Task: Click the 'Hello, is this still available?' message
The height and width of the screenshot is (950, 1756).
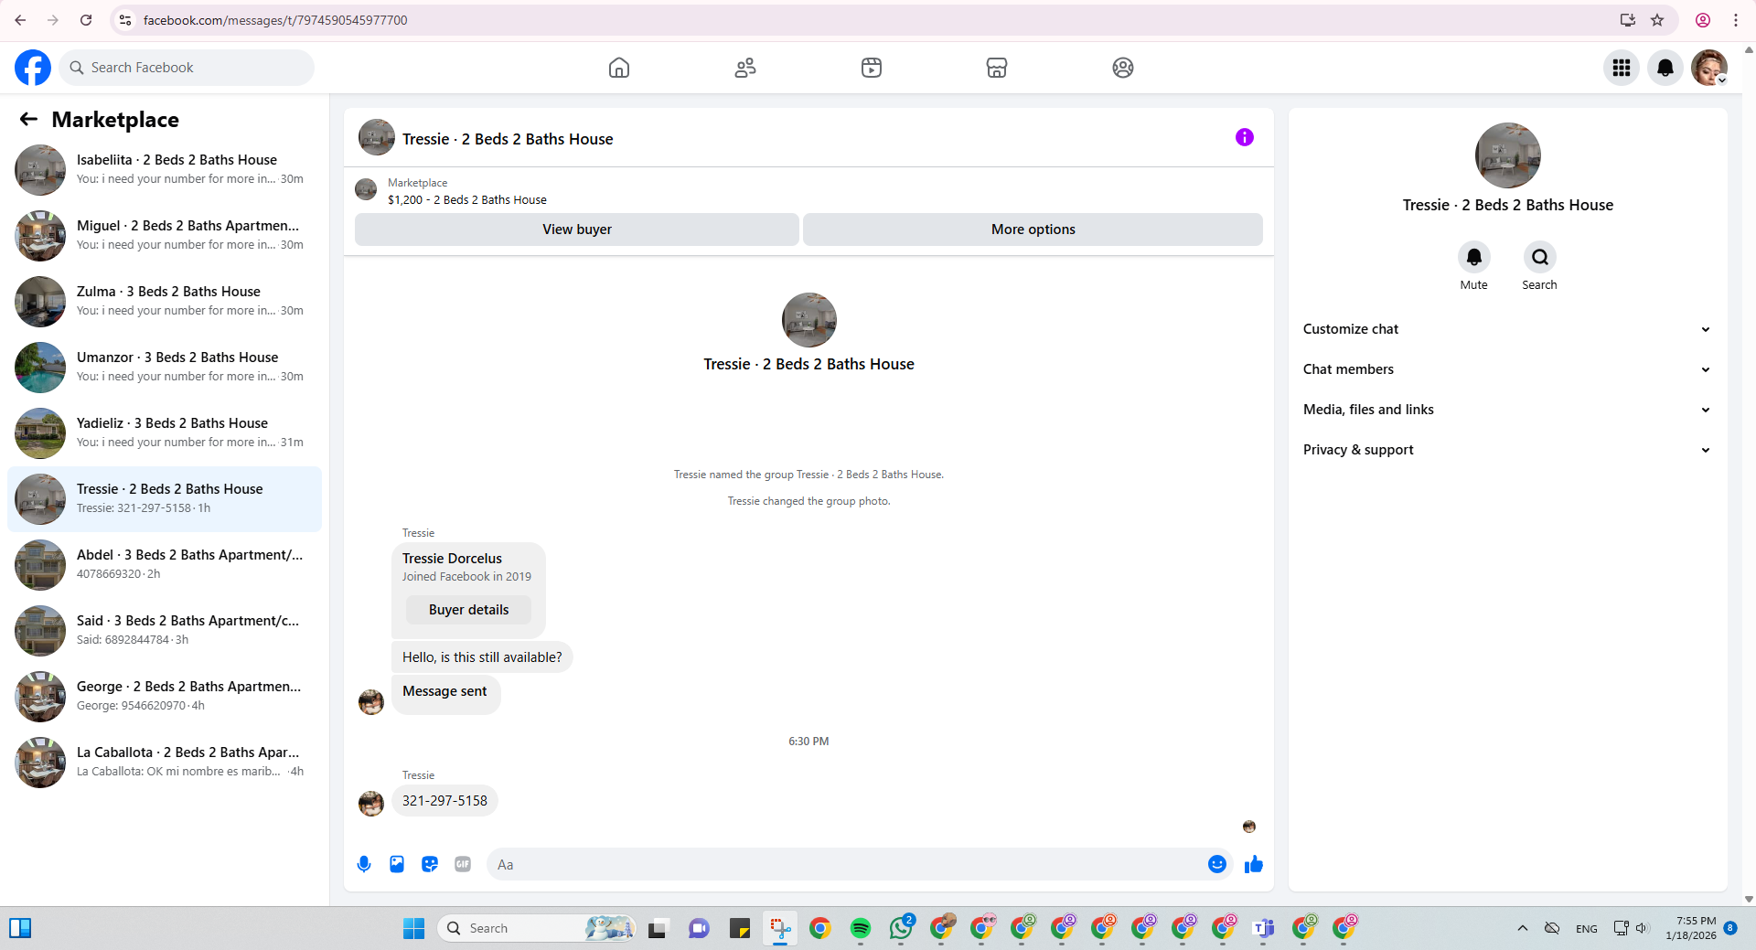Action: click(482, 657)
